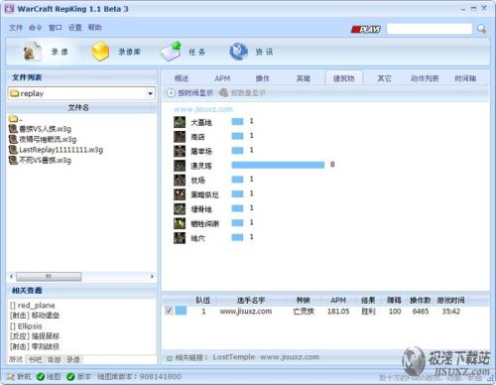Screen dimensions: 496x385
Task: Open the 窗口 menu
Action: tap(56, 28)
